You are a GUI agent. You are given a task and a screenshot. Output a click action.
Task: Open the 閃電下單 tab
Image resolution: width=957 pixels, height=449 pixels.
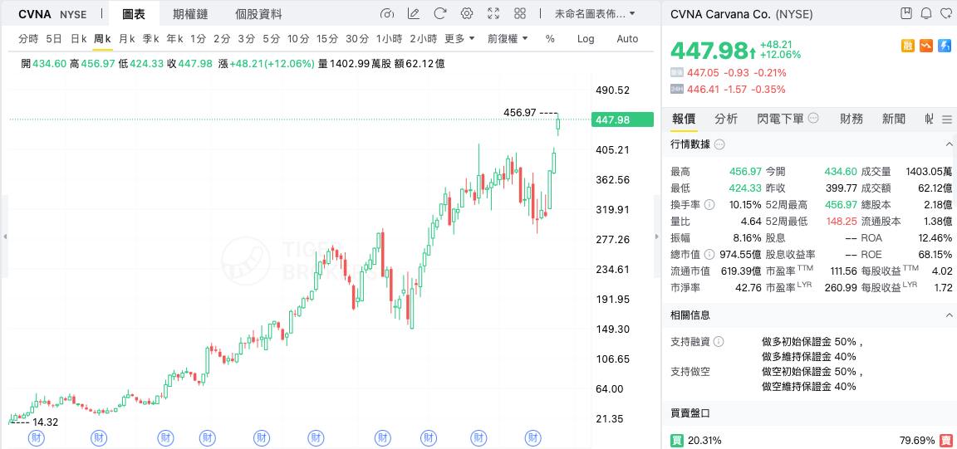click(780, 119)
